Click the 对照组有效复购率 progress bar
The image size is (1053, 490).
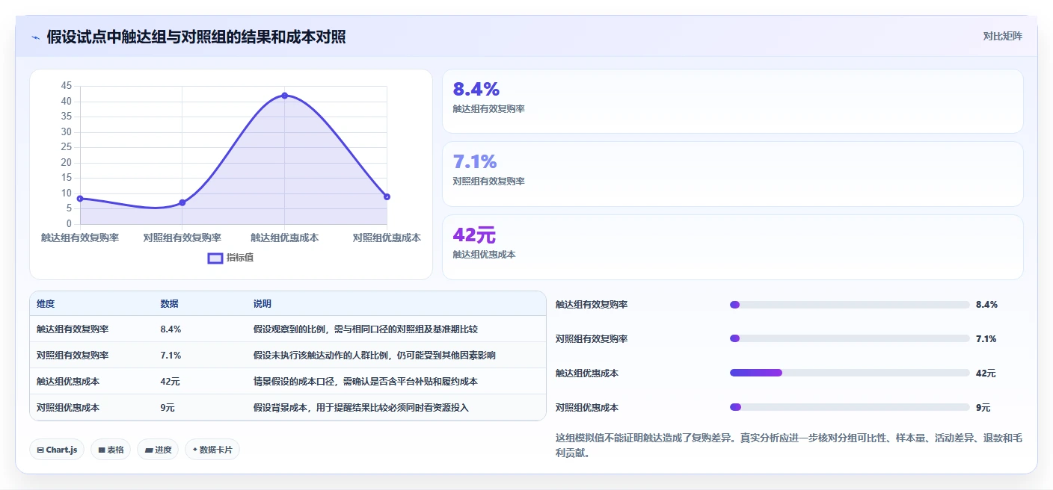pos(850,339)
